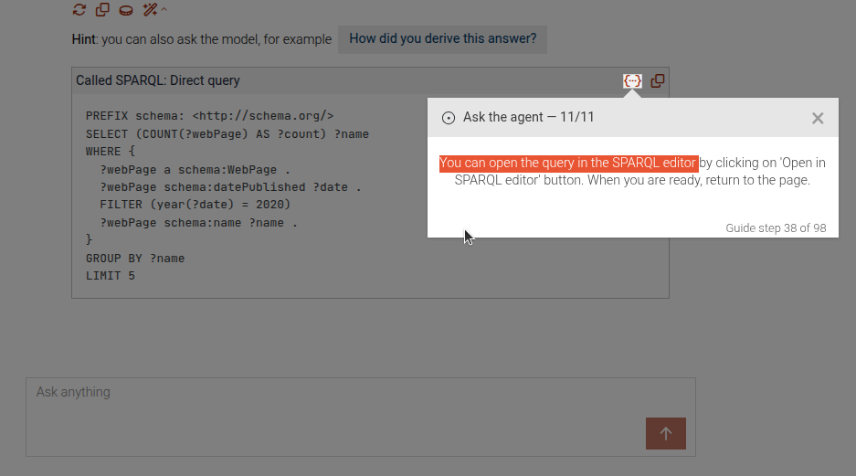This screenshot has height=476, width=856.
Task: Click 'How did you derive this answer?' suggestion
Action: point(442,39)
